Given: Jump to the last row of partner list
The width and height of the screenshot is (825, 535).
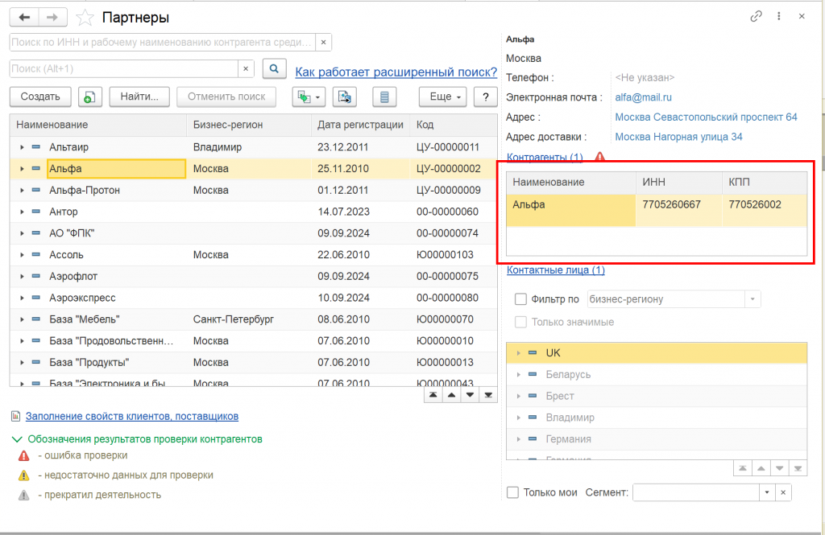Looking at the screenshot, I should click(x=487, y=396).
